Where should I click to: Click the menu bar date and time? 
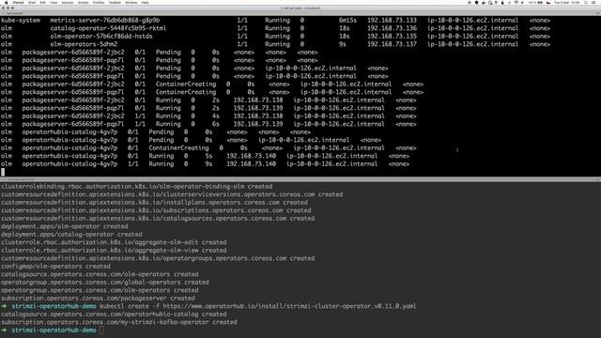pyautogui.click(x=567, y=2)
